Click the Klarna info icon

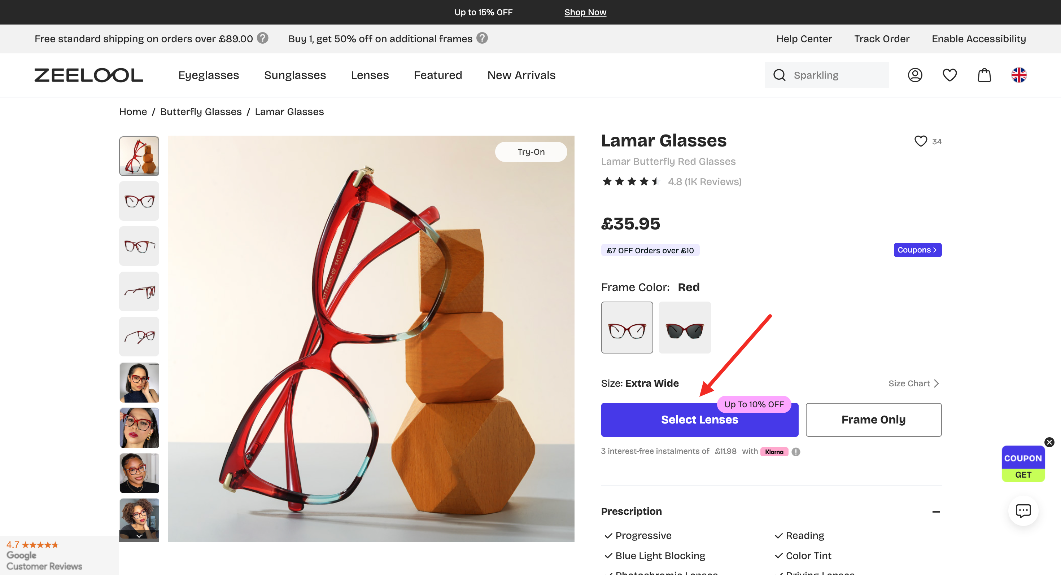[796, 452]
